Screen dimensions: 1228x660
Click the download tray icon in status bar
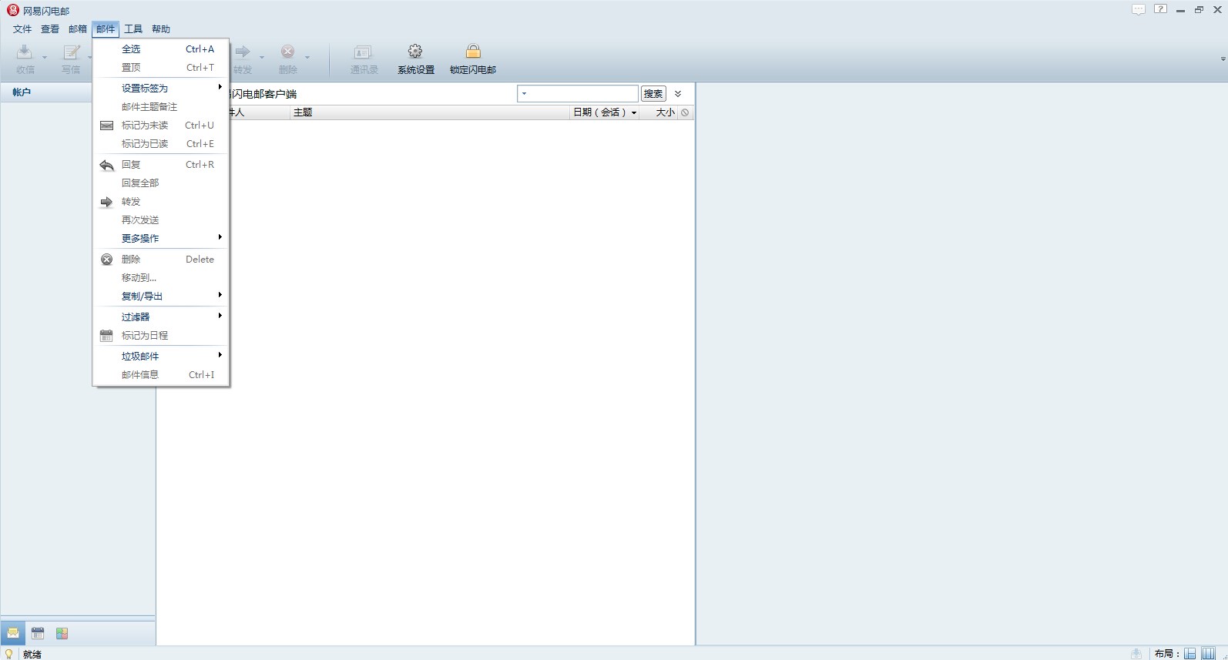point(1136,654)
